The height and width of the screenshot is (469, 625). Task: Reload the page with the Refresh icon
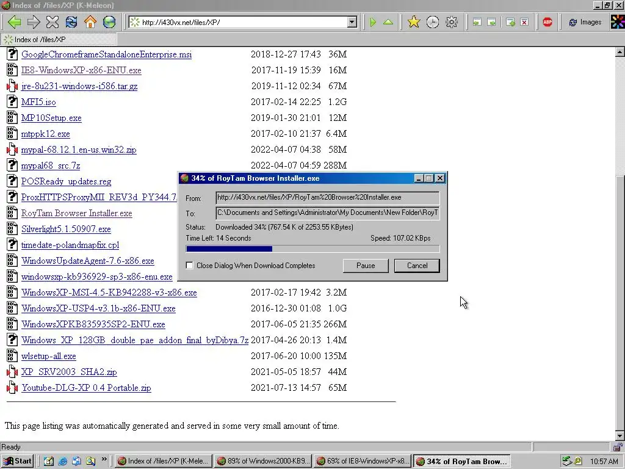click(x=71, y=22)
